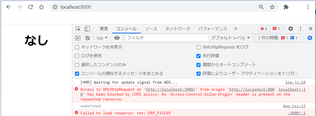Select the コンソール tab

tap(126, 29)
